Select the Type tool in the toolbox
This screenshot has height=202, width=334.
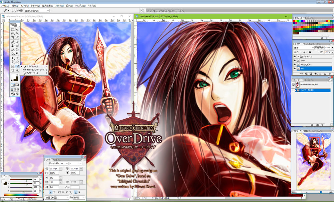click(x=17, y=57)
